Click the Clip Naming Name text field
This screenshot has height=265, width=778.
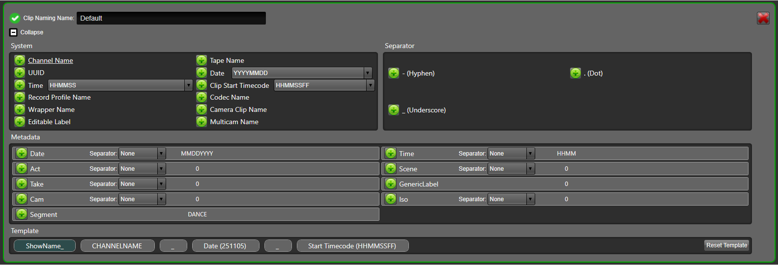171,18
